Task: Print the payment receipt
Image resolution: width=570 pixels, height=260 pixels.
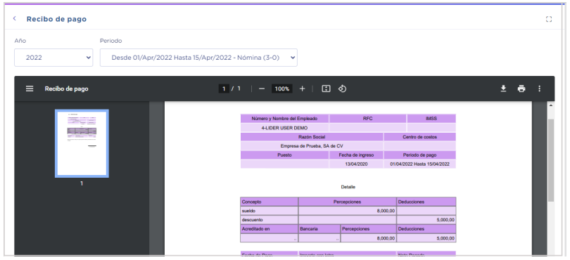Action: point(521,89)
